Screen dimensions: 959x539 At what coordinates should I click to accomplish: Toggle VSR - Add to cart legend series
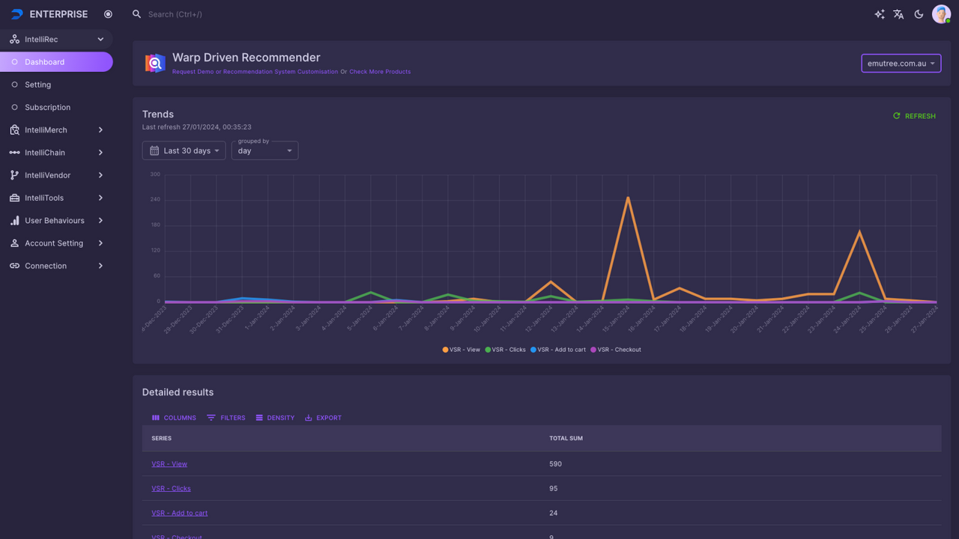pos(558,350)
